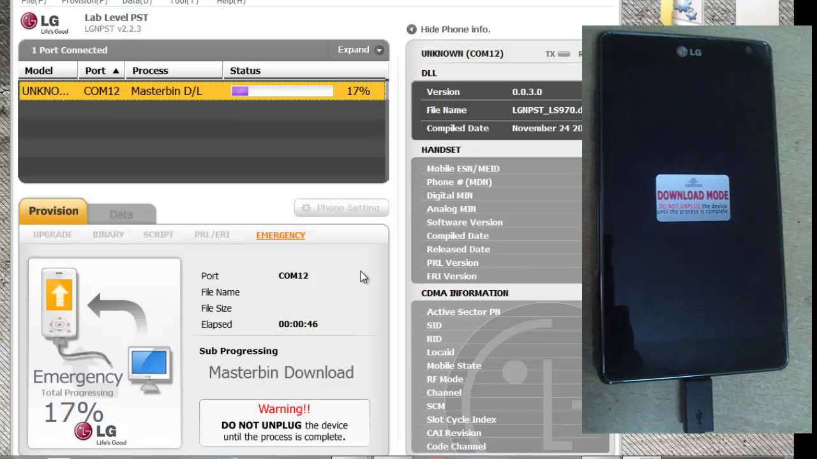817x459 pixels.
Task: Click the photo of the LG phone
Action: click(x=696, y=229)
